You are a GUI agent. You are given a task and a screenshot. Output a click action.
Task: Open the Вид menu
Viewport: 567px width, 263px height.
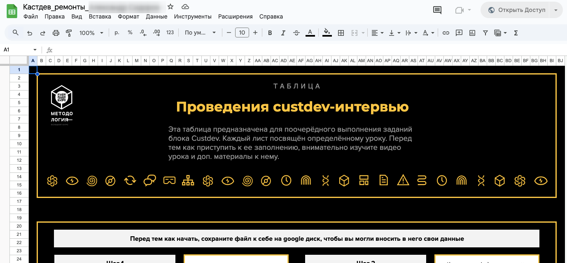coord(77,17)
